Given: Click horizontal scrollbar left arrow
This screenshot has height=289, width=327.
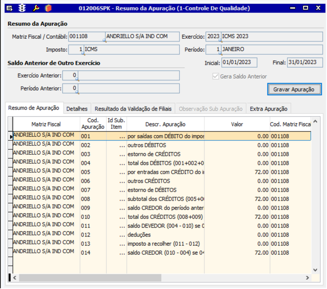Looking at the screenshot, I should 15,278.
